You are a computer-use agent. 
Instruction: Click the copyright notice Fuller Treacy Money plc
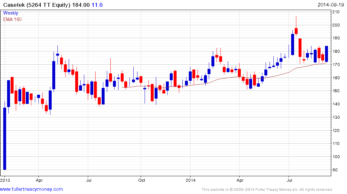point(267,189)
